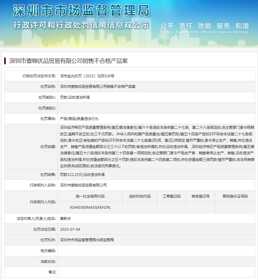Select the value 产品(商品)质量违法行为

pos(79,119)
